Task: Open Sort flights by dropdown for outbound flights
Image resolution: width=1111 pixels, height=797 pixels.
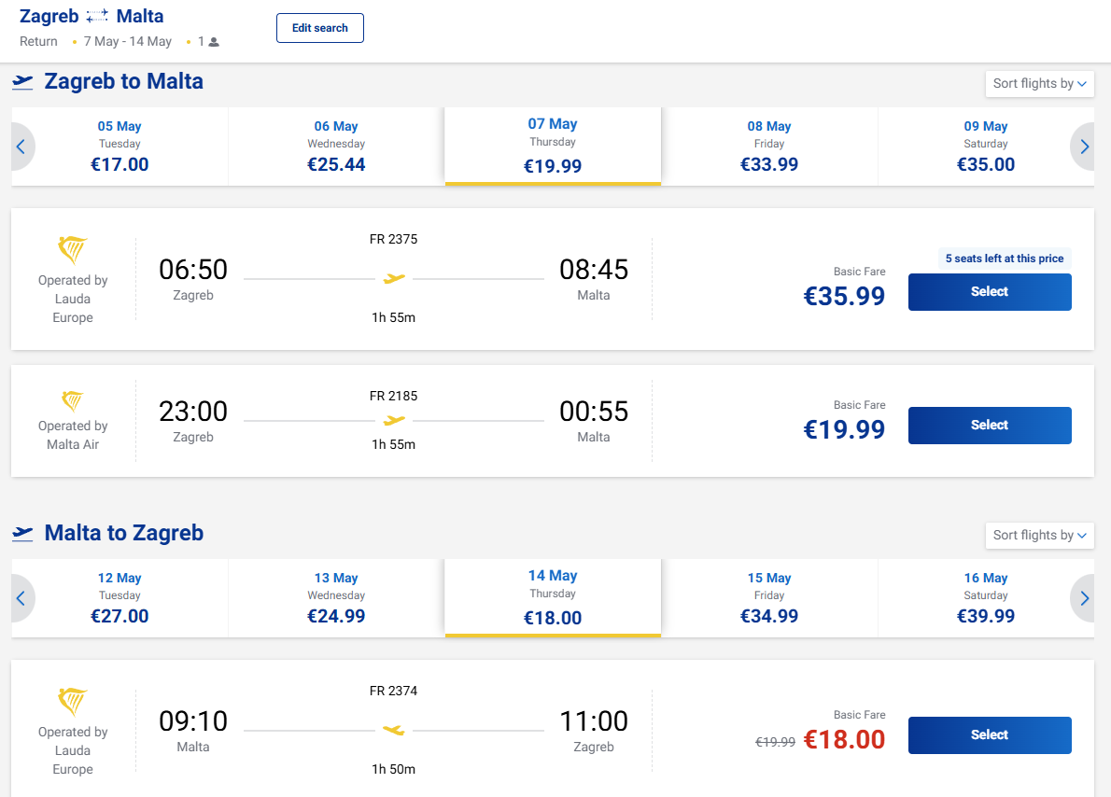Action: [x=1039, y=84]
